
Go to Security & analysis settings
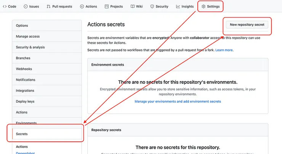30,47
